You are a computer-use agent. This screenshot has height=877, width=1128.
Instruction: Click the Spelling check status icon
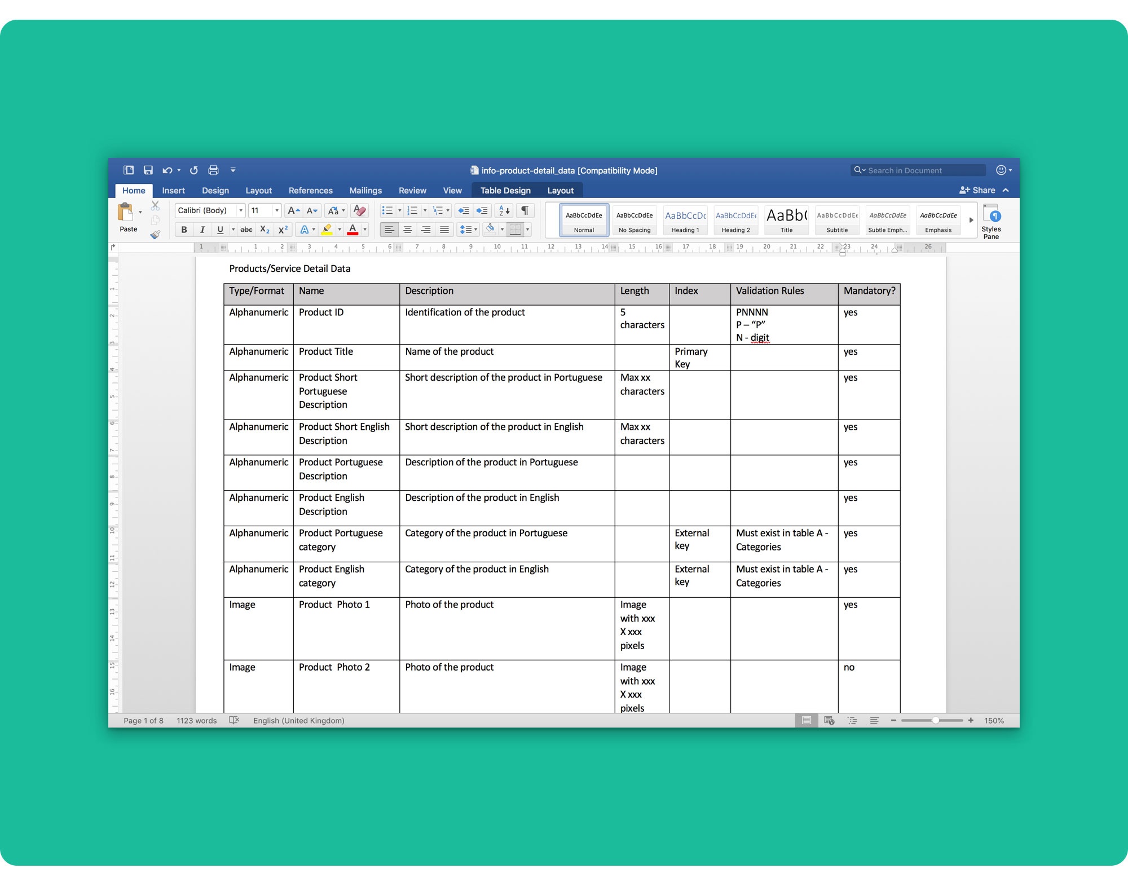click(x=235, y=720)
